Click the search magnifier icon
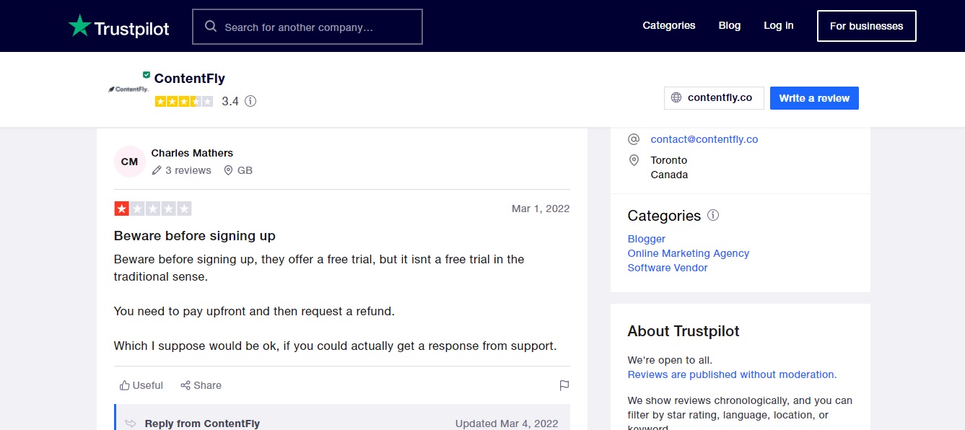Image resolution: width=965 pixels, height=430 pixels. (x=211, y=27)
